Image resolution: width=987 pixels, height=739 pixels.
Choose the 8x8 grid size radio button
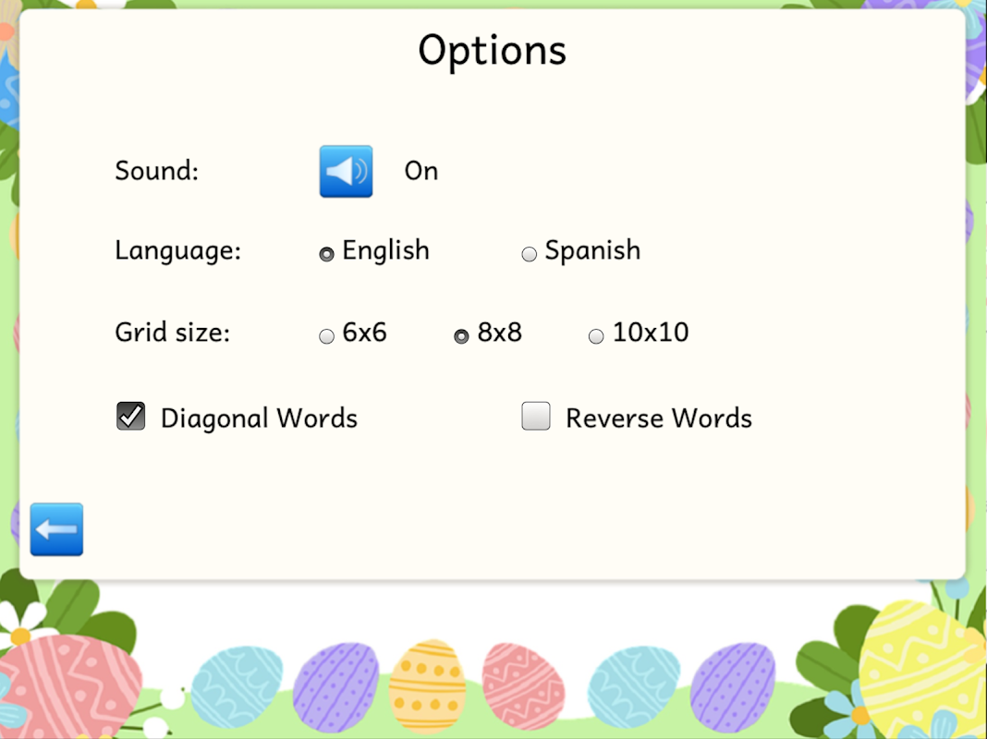(461, 336)
